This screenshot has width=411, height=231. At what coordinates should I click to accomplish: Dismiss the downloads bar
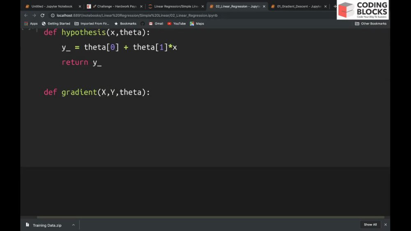(x=386, y=224)
